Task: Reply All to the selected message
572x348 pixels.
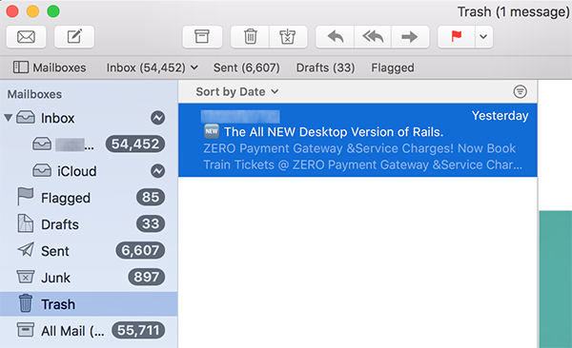Action: [373, 37]
